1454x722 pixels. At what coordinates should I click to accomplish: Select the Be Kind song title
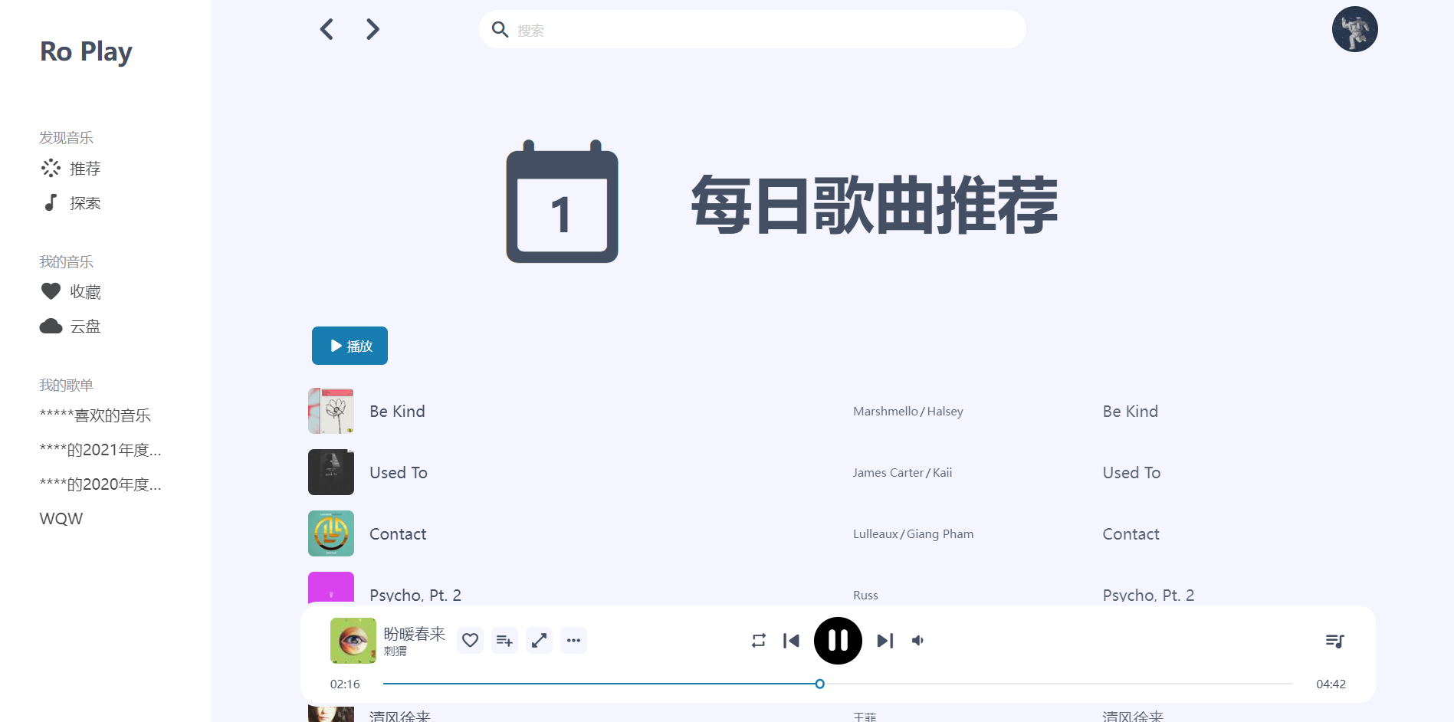pos(397,412)
